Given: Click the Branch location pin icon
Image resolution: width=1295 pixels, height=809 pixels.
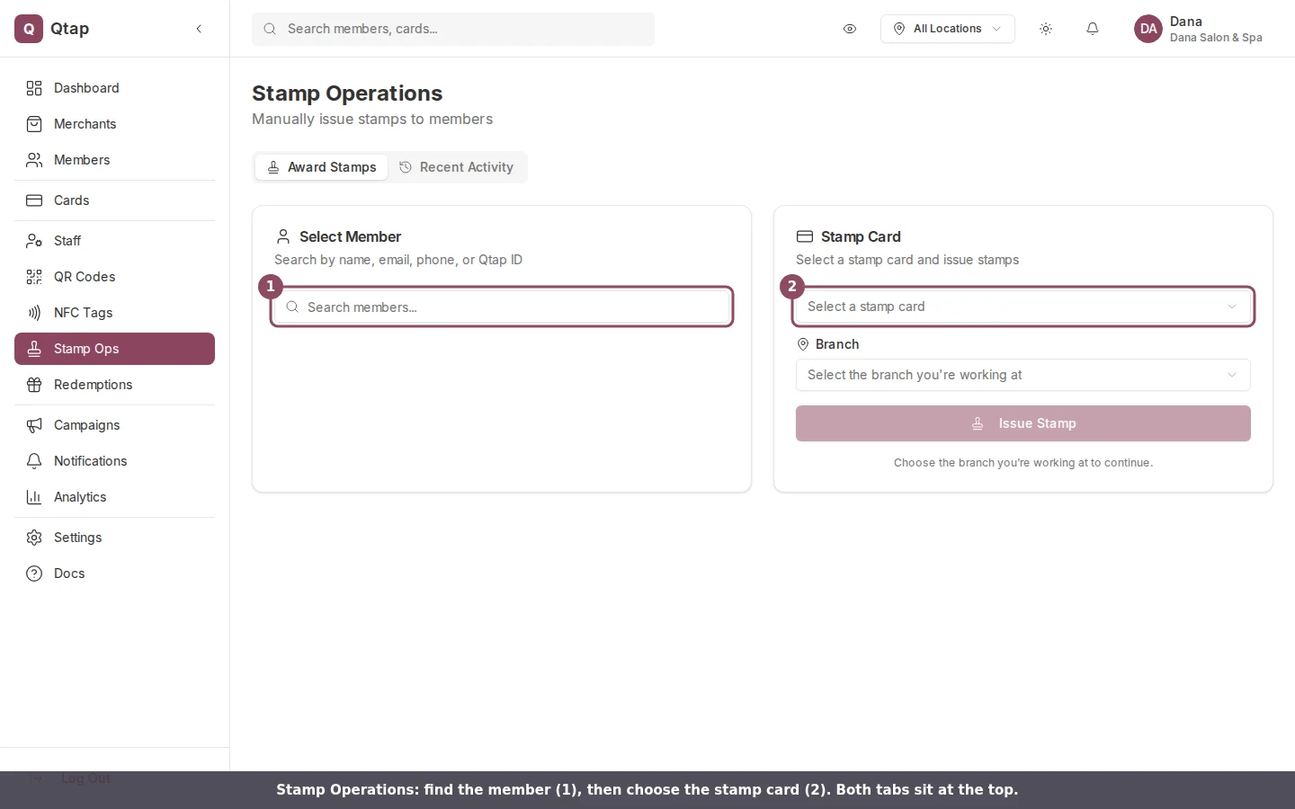Looking at the screenshot, I should pos(803,344).
